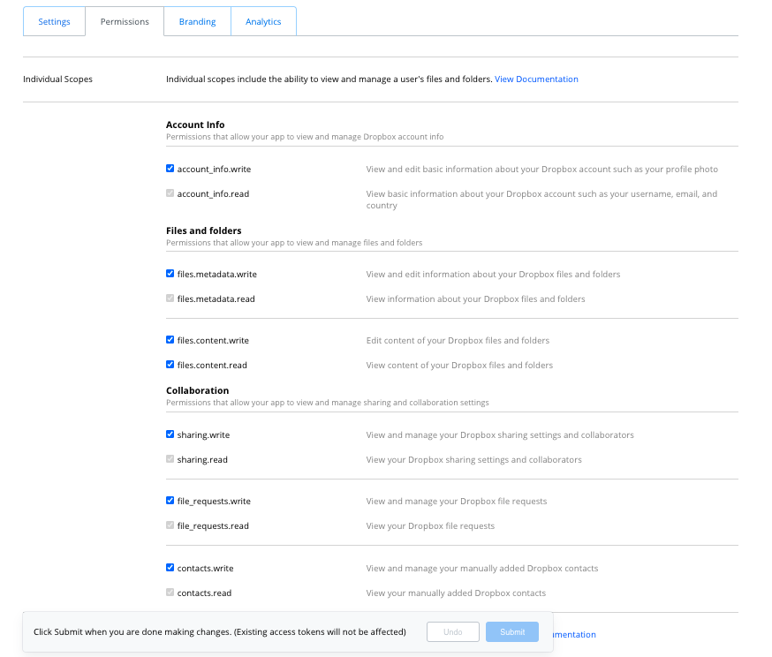Image resolution: width=772 pixels, height=657 pixels.
Task: Enable the contacts.read permission
Action: (170, 592)
